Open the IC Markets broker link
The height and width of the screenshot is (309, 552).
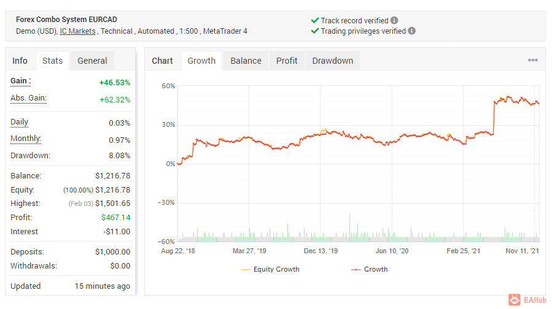[77, 31]
